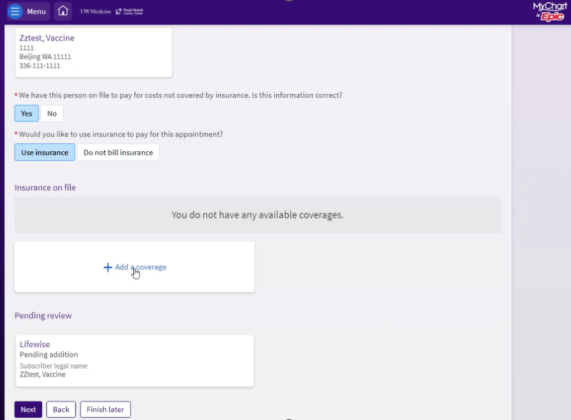Click the Subscriber legal name label
The image size is (571, 420).
[x=54, y=366]
